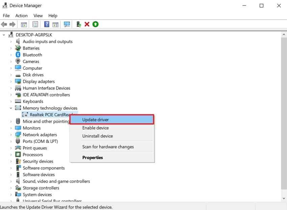Choose Uninstall device from context menu

click(112, 136)
